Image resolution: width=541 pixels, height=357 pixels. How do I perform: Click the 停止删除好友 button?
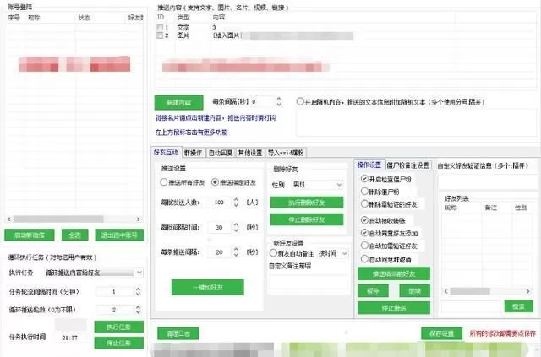pyautogui.click(x=307, y=219)
